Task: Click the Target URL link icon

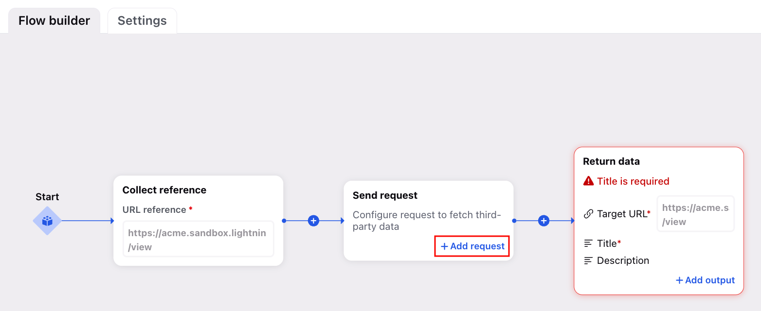Action: (588, 214)
